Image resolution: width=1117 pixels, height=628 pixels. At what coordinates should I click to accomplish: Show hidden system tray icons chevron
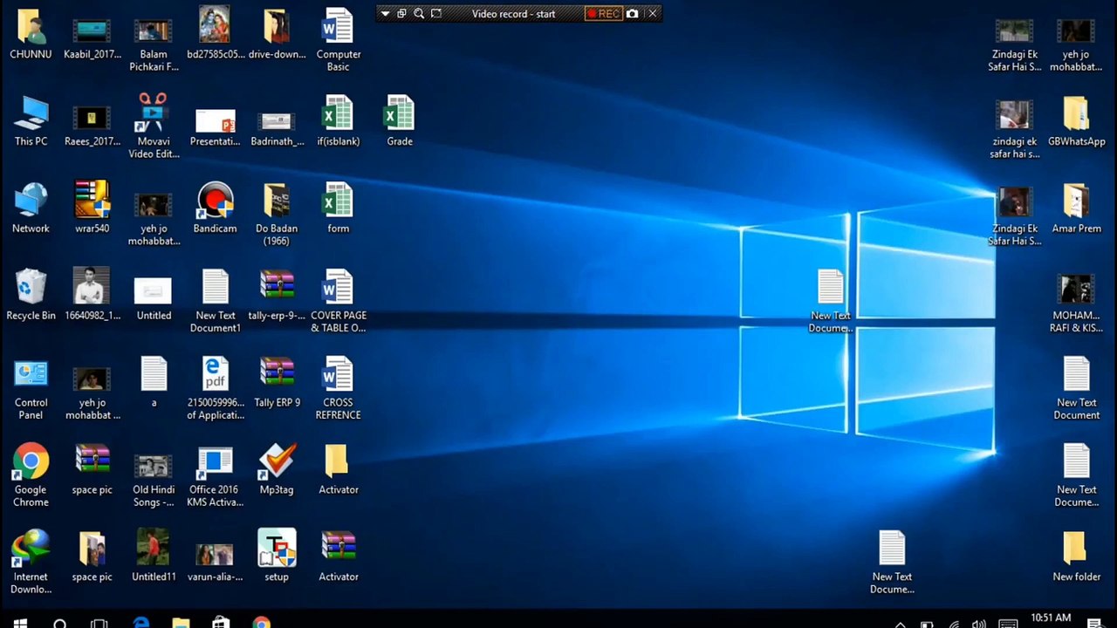tap(901, 624)
